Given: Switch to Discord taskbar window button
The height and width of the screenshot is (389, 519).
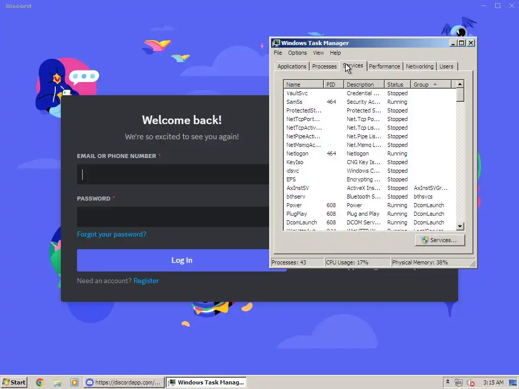Looking at the screenshot, I should pyautogui.click(x=124, y=382).
